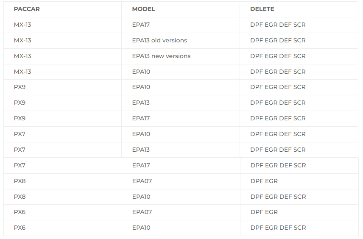The width and height of the screenshot is (363, 239).
Task: Click the EPA17 cell in the PX7 row
Action: point(141,165)
